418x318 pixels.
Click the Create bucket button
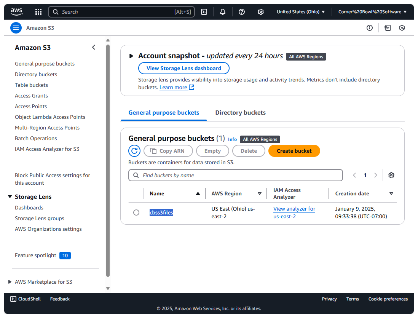pyautogui.click(x=294, y=151)
